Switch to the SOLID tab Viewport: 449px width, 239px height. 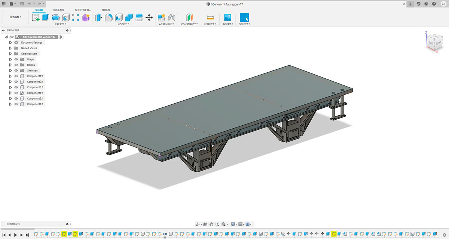(39, 10)
